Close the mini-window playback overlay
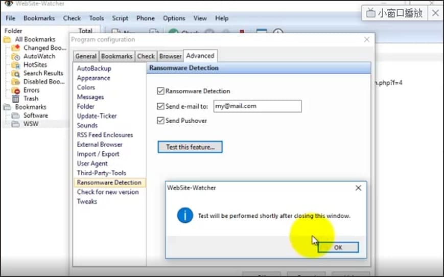The width and height of the screenshot is (444, 277). coord(435,13)
